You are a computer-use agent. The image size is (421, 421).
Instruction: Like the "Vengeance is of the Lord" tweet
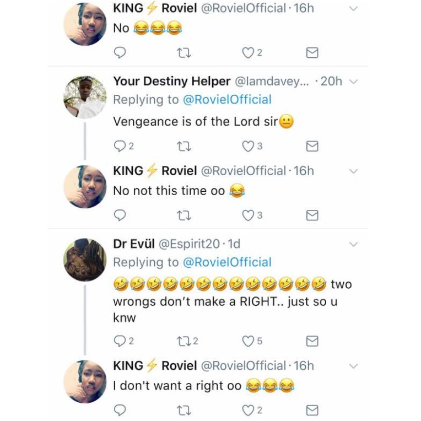pos(249,146)
